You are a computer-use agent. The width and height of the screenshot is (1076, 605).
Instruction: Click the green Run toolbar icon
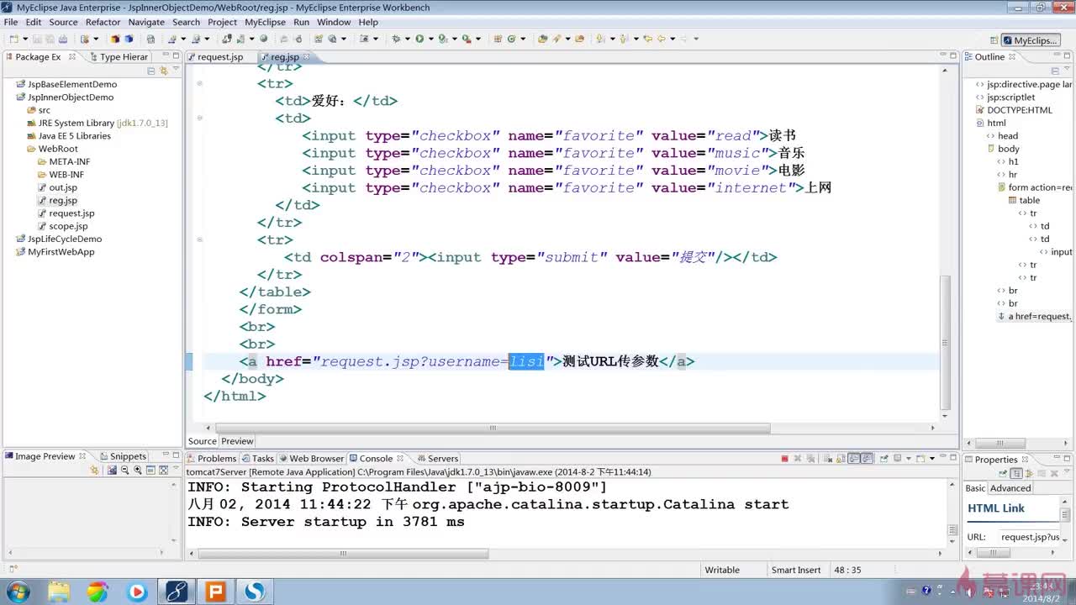[x=419, y=39]
